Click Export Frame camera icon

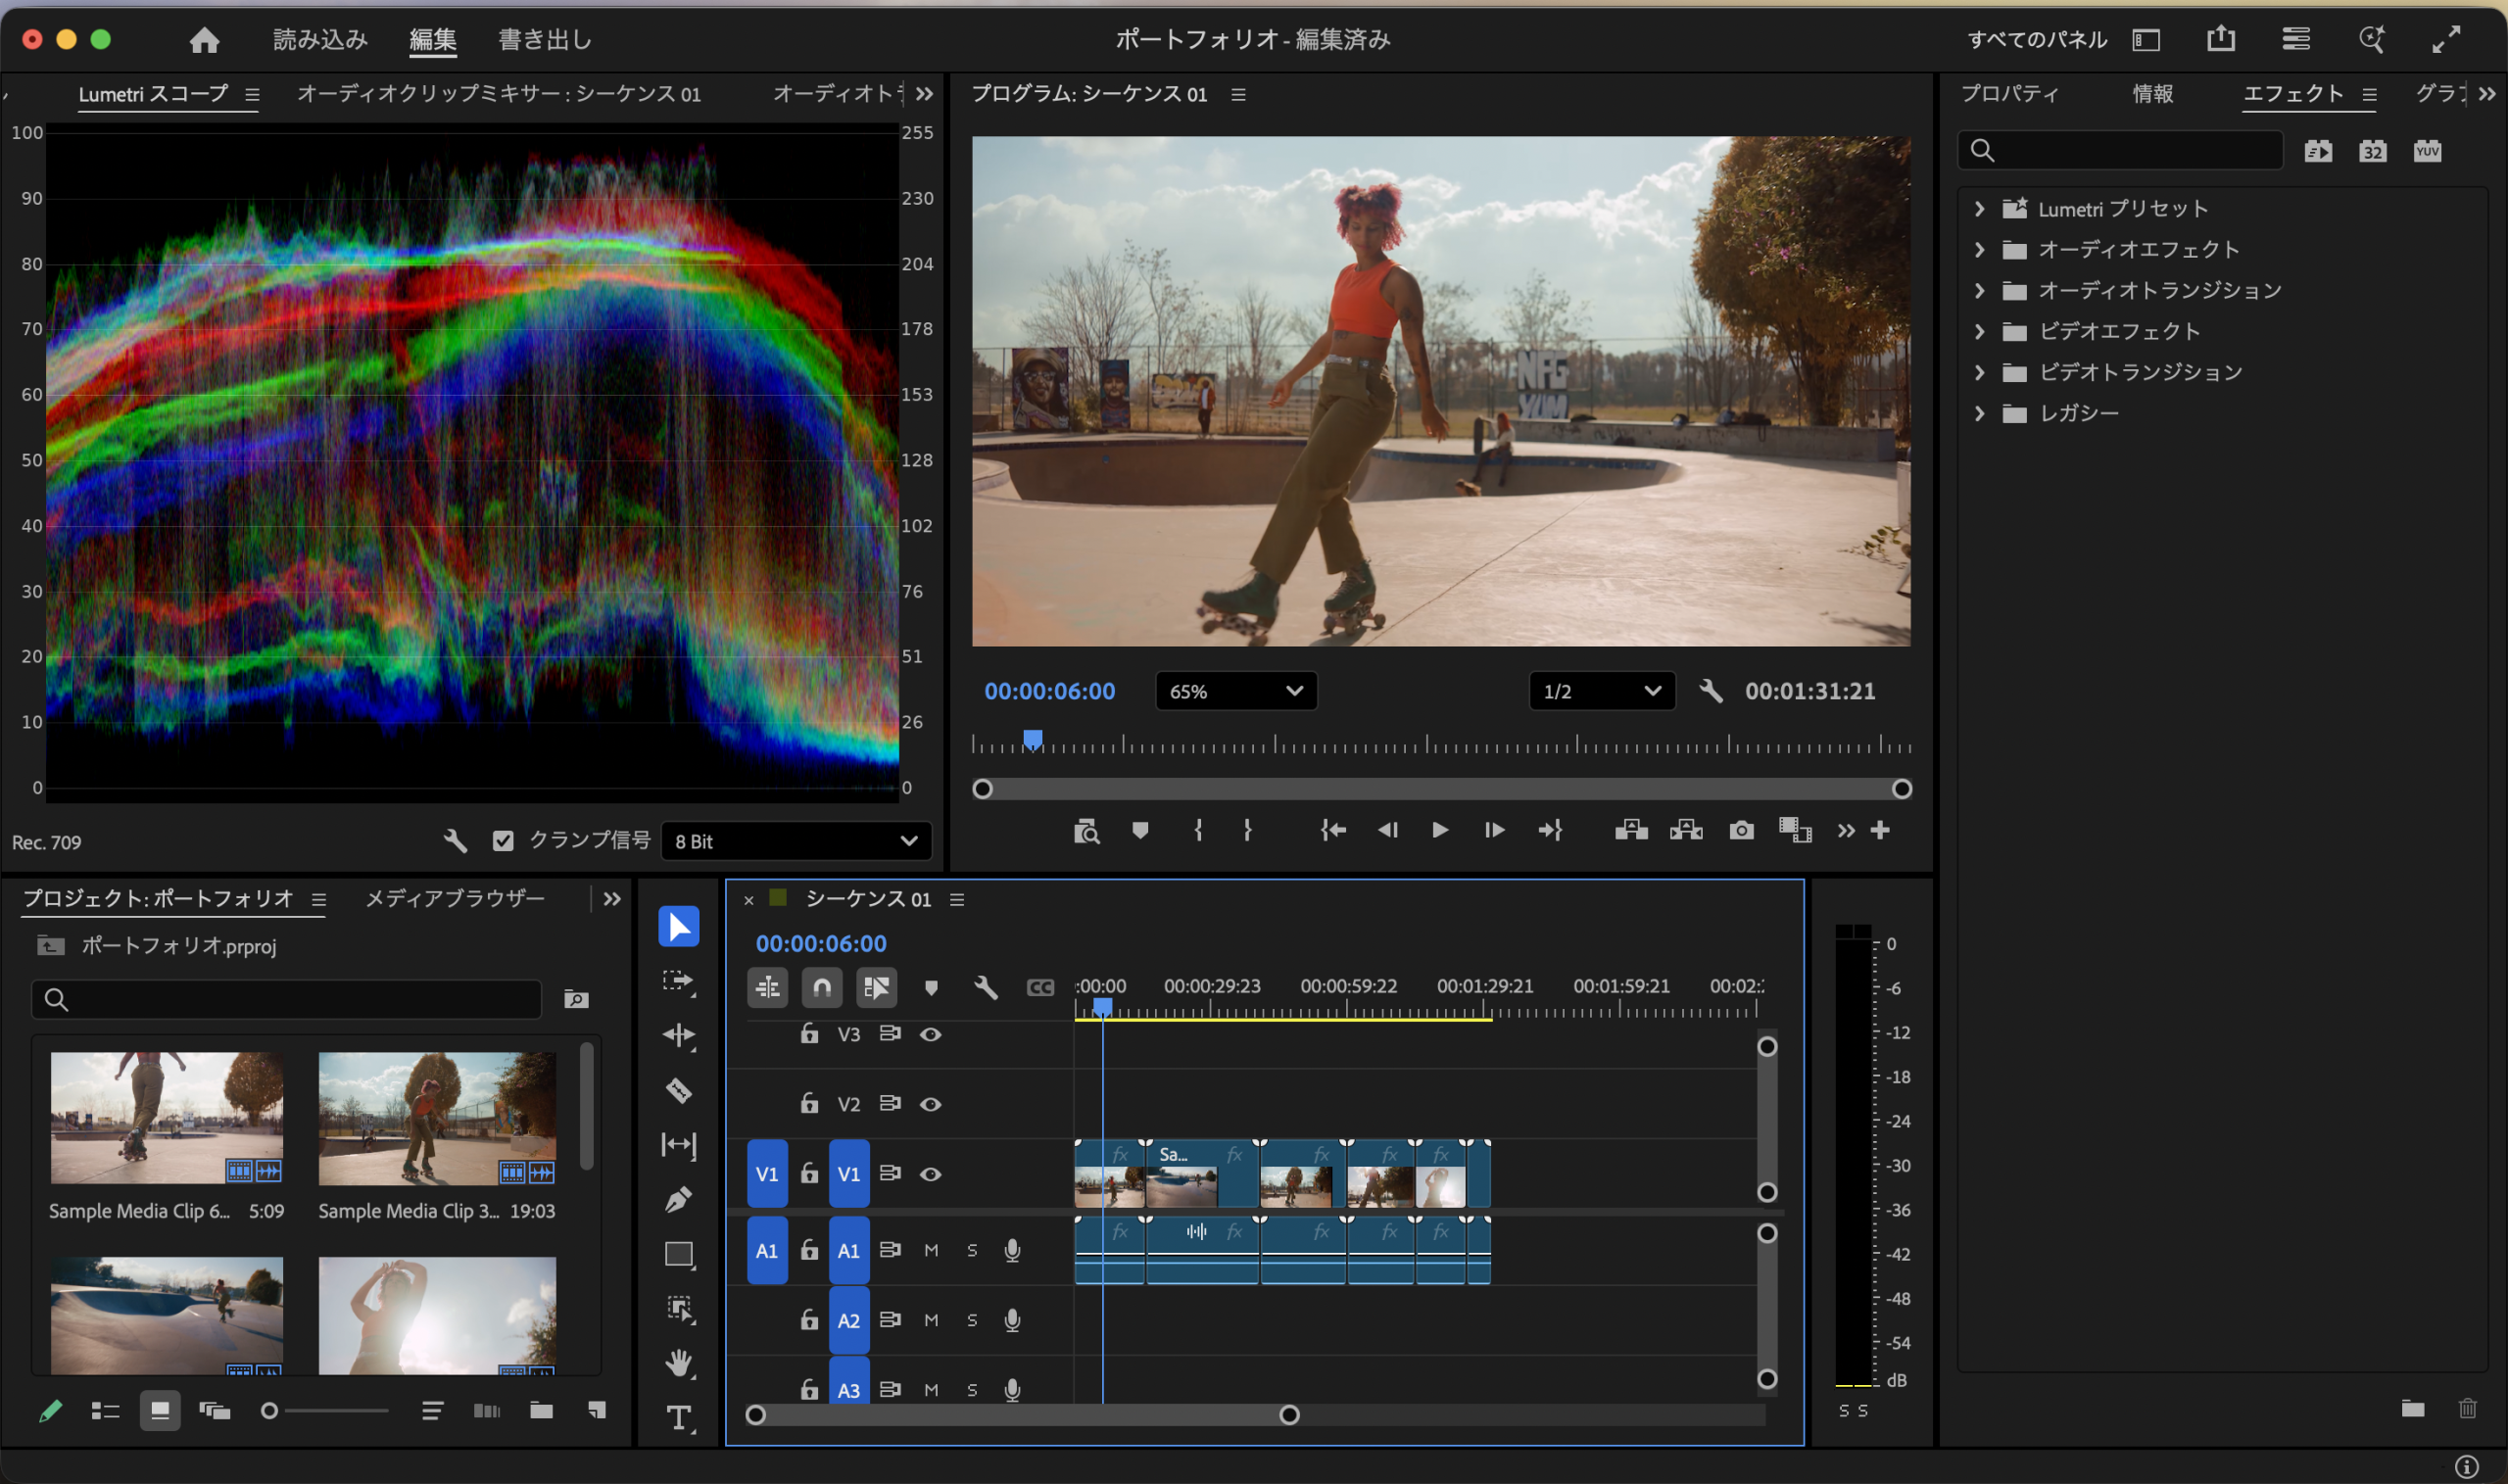[1741, 830]
